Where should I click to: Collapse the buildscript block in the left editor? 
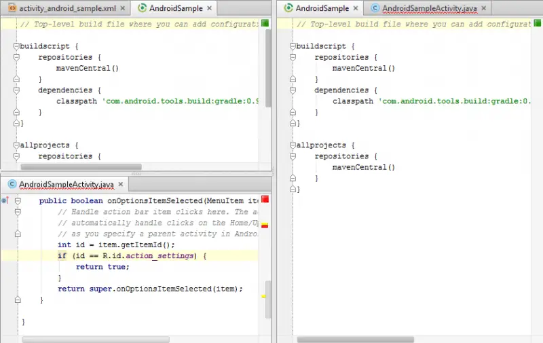coord(16,46)
